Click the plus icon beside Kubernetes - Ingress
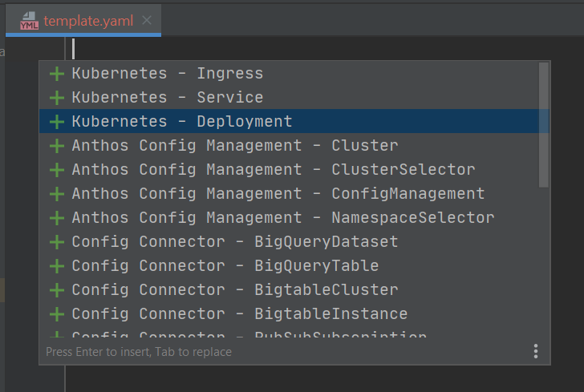 coord(57,74)
